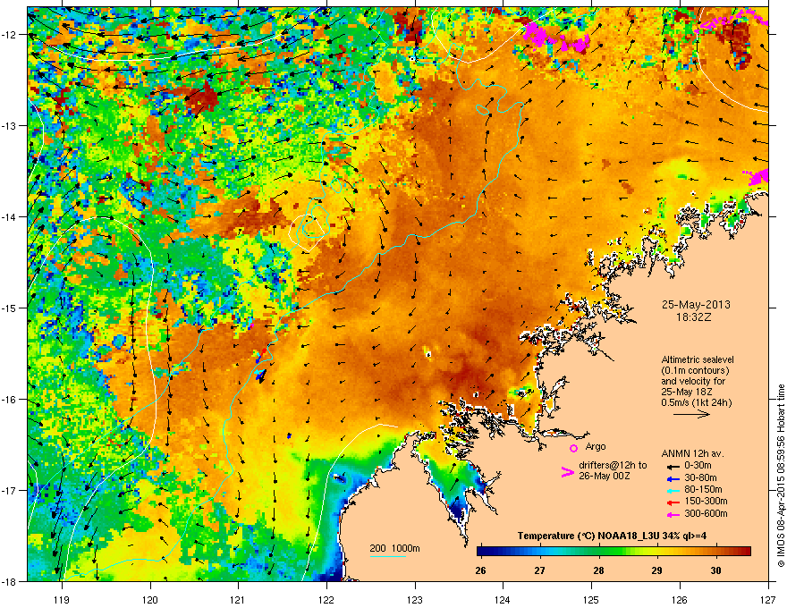787x608 pixels.
Task: Click the cyan 200 1000m contour legend line
Action: pyautogui.click(x=388, y=556)
